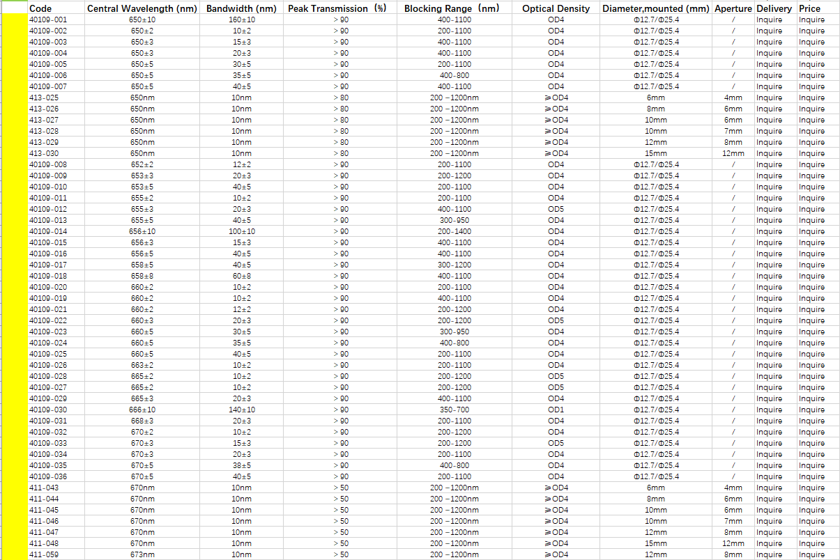Select bandwidth cell "100±10"
The width and height of the screenshot is (840, 560).
(241, 231)
